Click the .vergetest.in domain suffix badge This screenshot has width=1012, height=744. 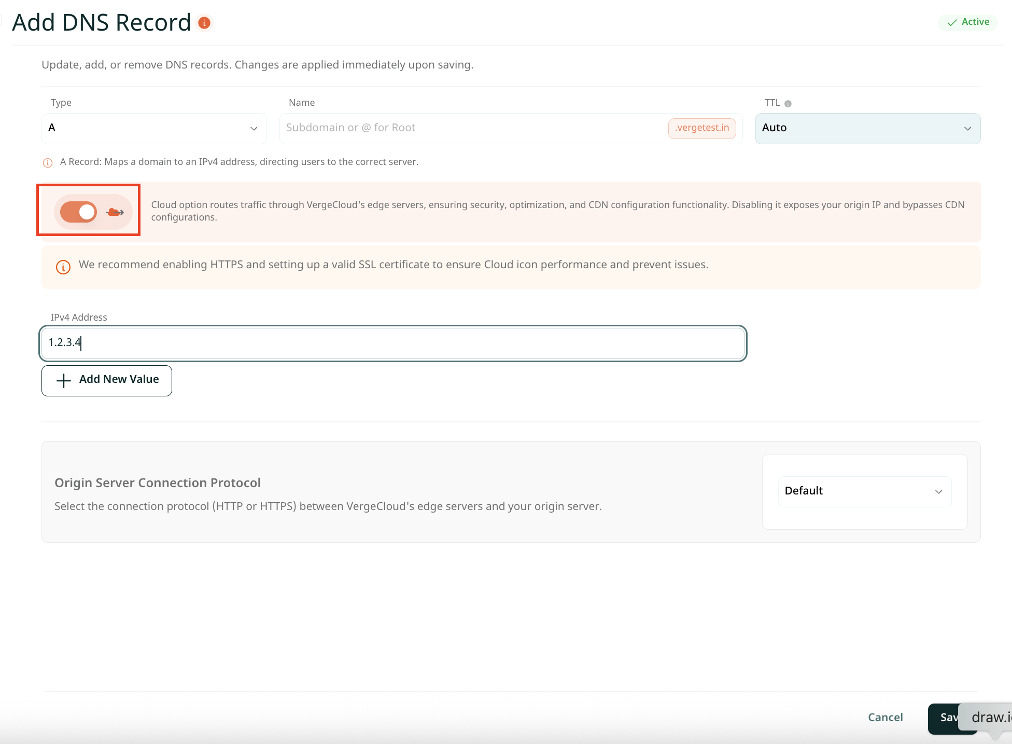(x=701, y=128)
